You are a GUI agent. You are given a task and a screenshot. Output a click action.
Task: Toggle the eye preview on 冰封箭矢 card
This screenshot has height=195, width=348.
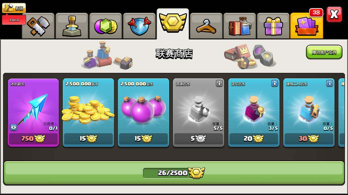point(14,127)
